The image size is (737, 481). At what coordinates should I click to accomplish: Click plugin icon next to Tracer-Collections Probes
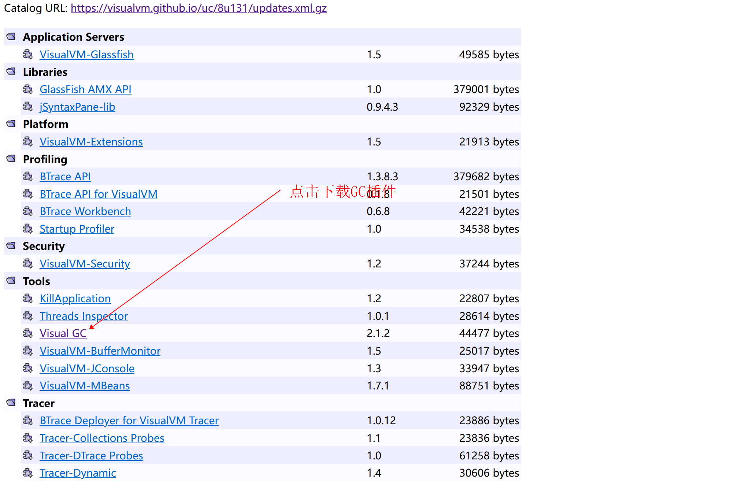[x=28, y=438]
